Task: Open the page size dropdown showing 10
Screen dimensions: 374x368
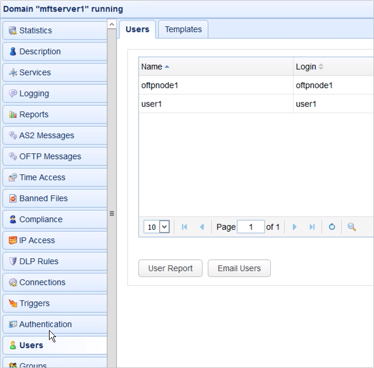Action: point(156,227)
